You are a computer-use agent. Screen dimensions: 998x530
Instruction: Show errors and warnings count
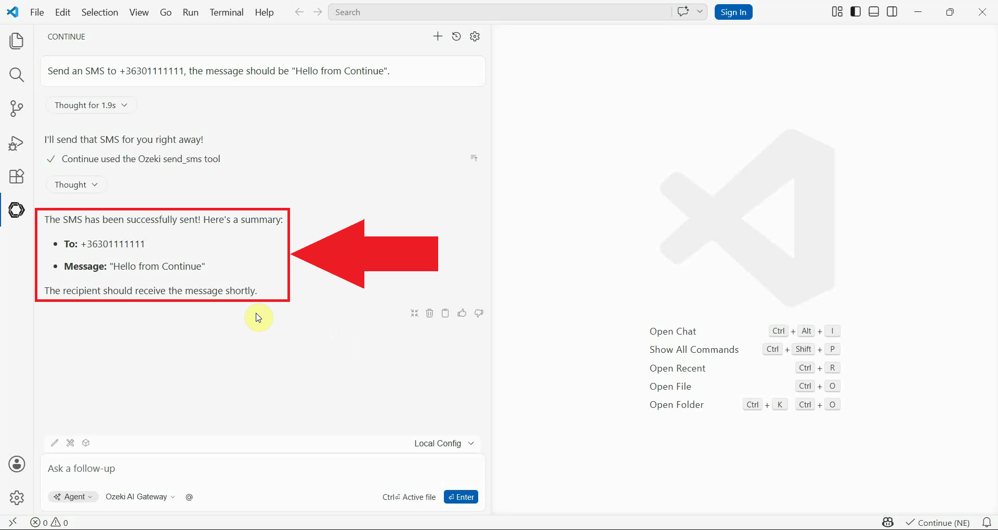coord(49,523)
